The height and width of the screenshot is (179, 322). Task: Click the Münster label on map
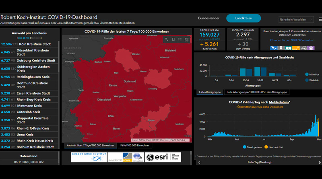[x=136, y=54]
